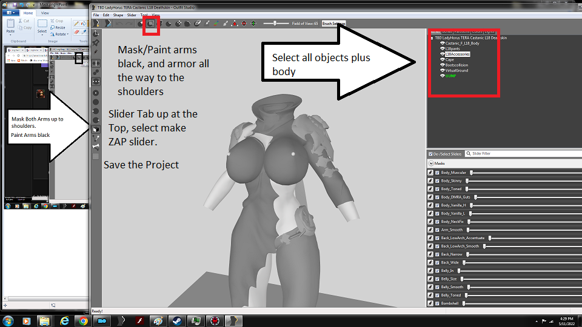Collapse the Masks section

click(x=431, y=163)
